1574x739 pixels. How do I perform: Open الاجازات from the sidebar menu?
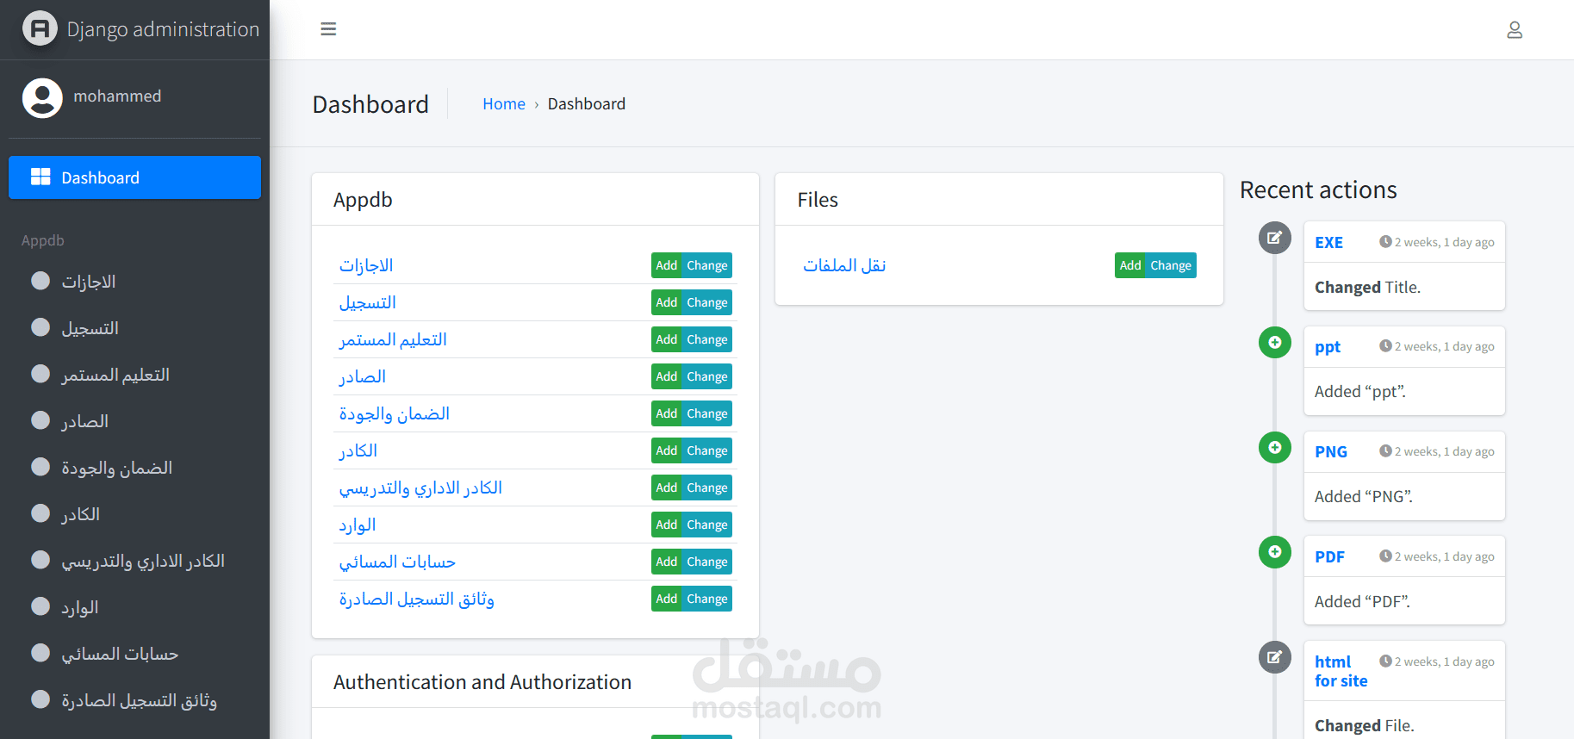(x=134, y=282)
